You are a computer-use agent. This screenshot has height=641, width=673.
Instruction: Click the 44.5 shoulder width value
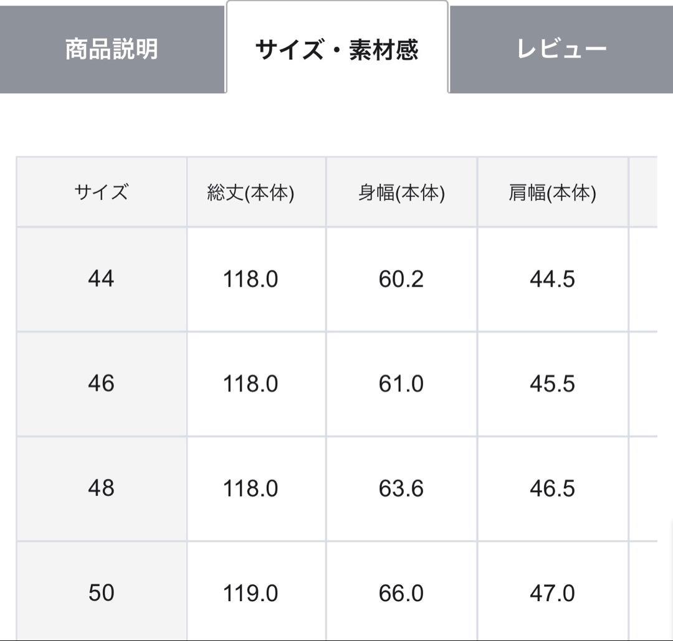point(553,278)
